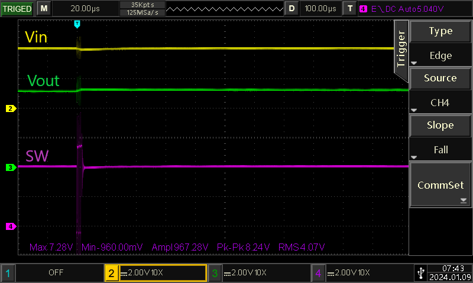Select the M timebase label
Screen dimensions: 473x283
[x=44, y=8]
